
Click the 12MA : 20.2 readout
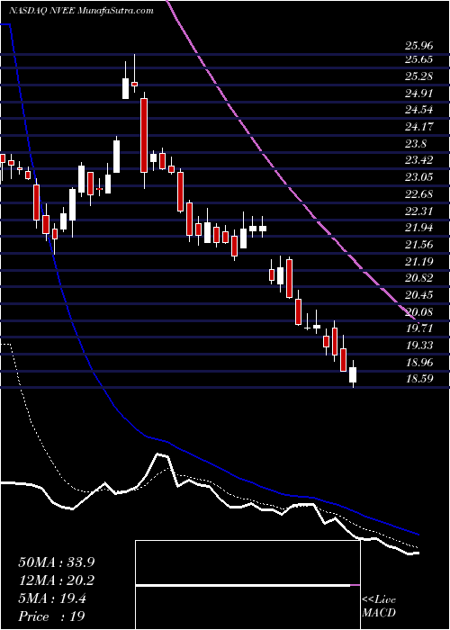click(57, 580)
